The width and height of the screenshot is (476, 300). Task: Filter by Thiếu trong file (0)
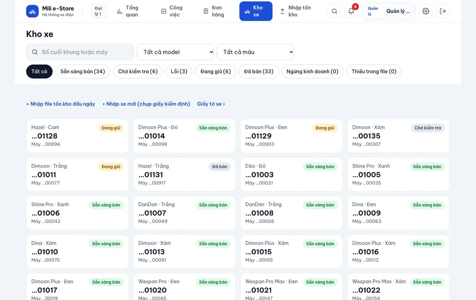374,72
